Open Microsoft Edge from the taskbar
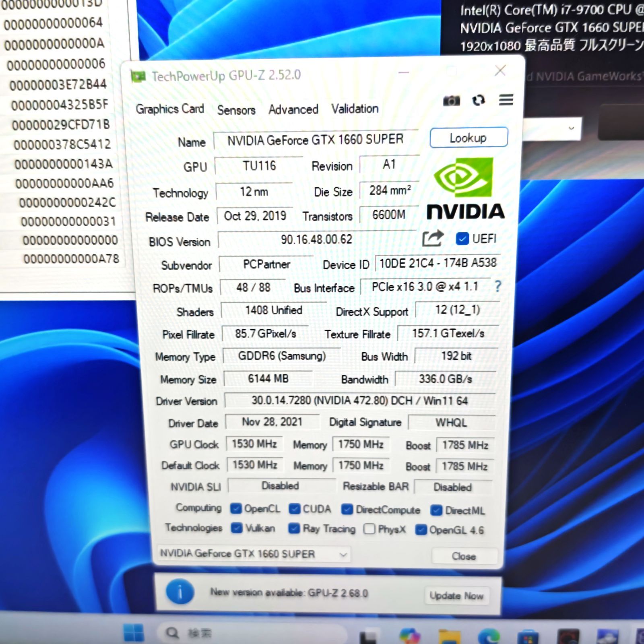The height and width of the screenshot is (644, 644). pos(489,636)
